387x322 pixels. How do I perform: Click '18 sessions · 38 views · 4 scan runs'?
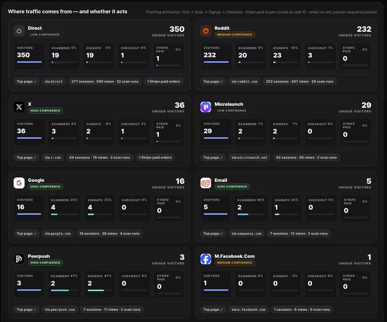tap(109, 233)
